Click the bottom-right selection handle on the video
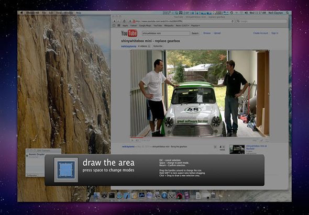The width and height of the screenshot is (309, 215). (269, 137)
